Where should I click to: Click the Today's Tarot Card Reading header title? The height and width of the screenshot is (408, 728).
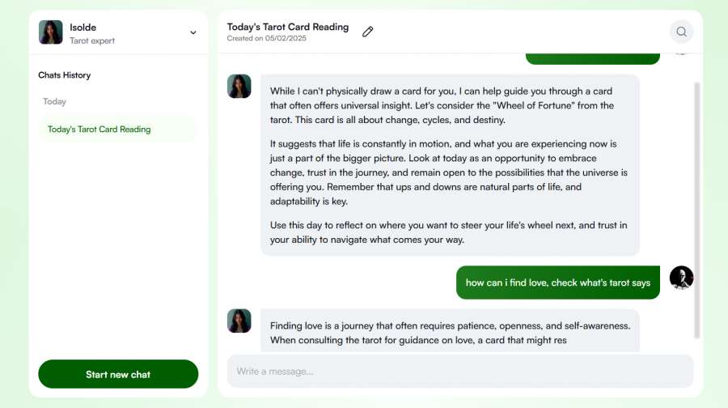[287, 27]
